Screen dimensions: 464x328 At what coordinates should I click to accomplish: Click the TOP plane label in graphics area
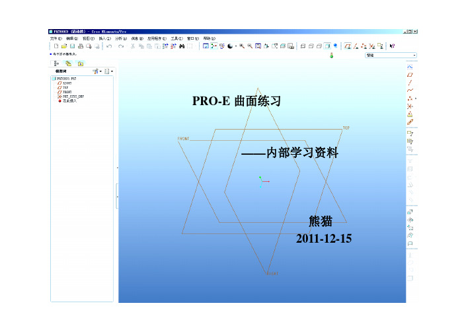[x=346, y=128]
